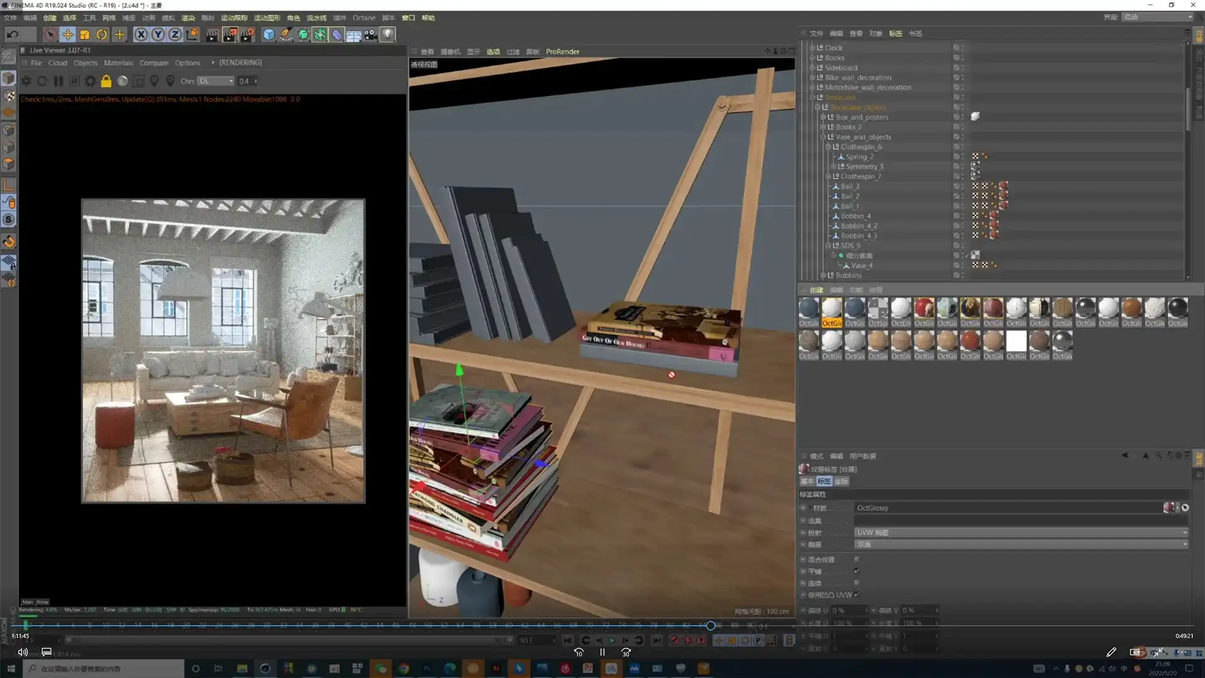Click the Cube primitive object icon

269,35
